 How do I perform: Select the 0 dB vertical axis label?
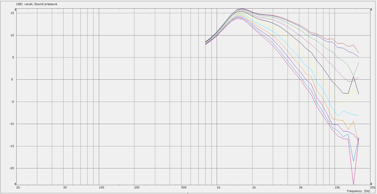click(13, 80)
